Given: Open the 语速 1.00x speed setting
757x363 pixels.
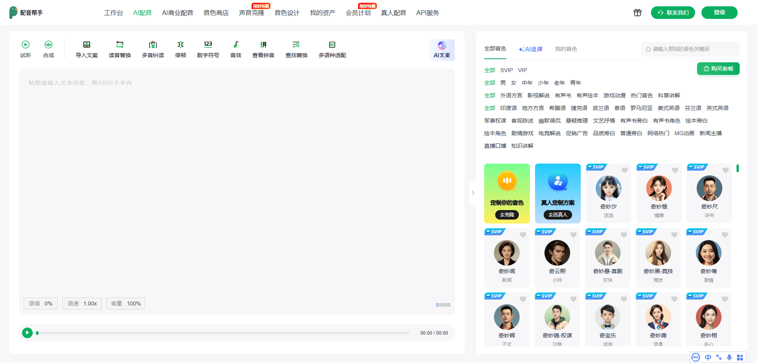Looking at the screenshot, I should pos(82,303).
